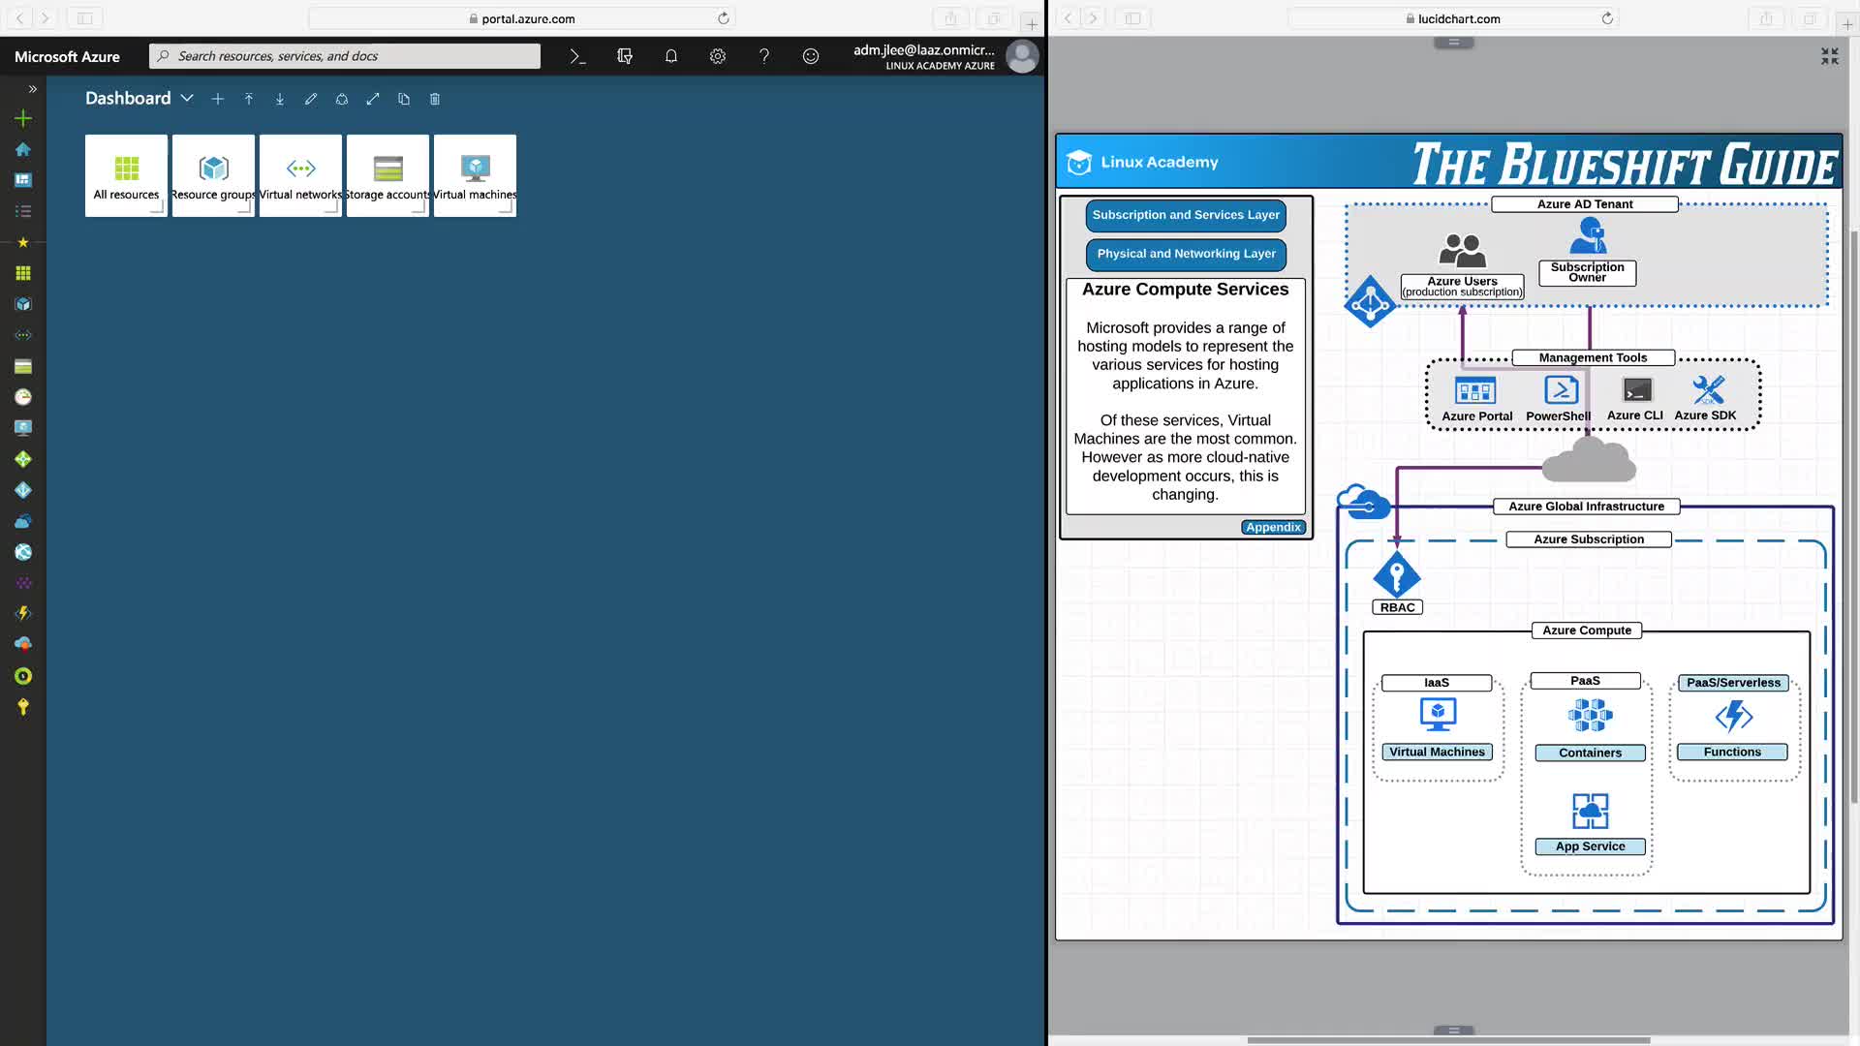Click the Appendix button in the diagram

(1273, 527)
